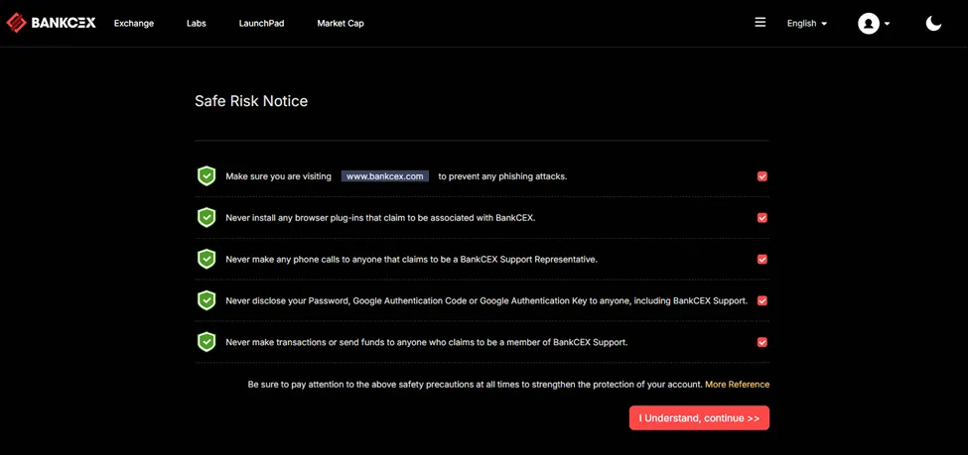Click the 'Never make transactions or send funds' text
Screen dimensions: 968x455
(427, 342)
